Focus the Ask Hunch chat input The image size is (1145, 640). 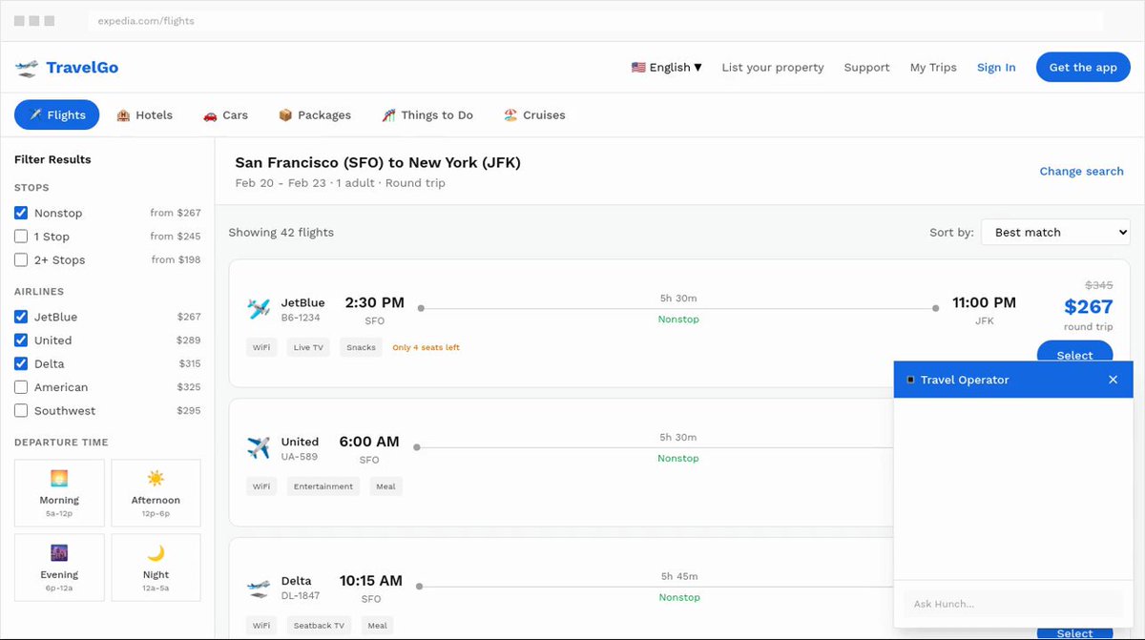point(1013,604)
